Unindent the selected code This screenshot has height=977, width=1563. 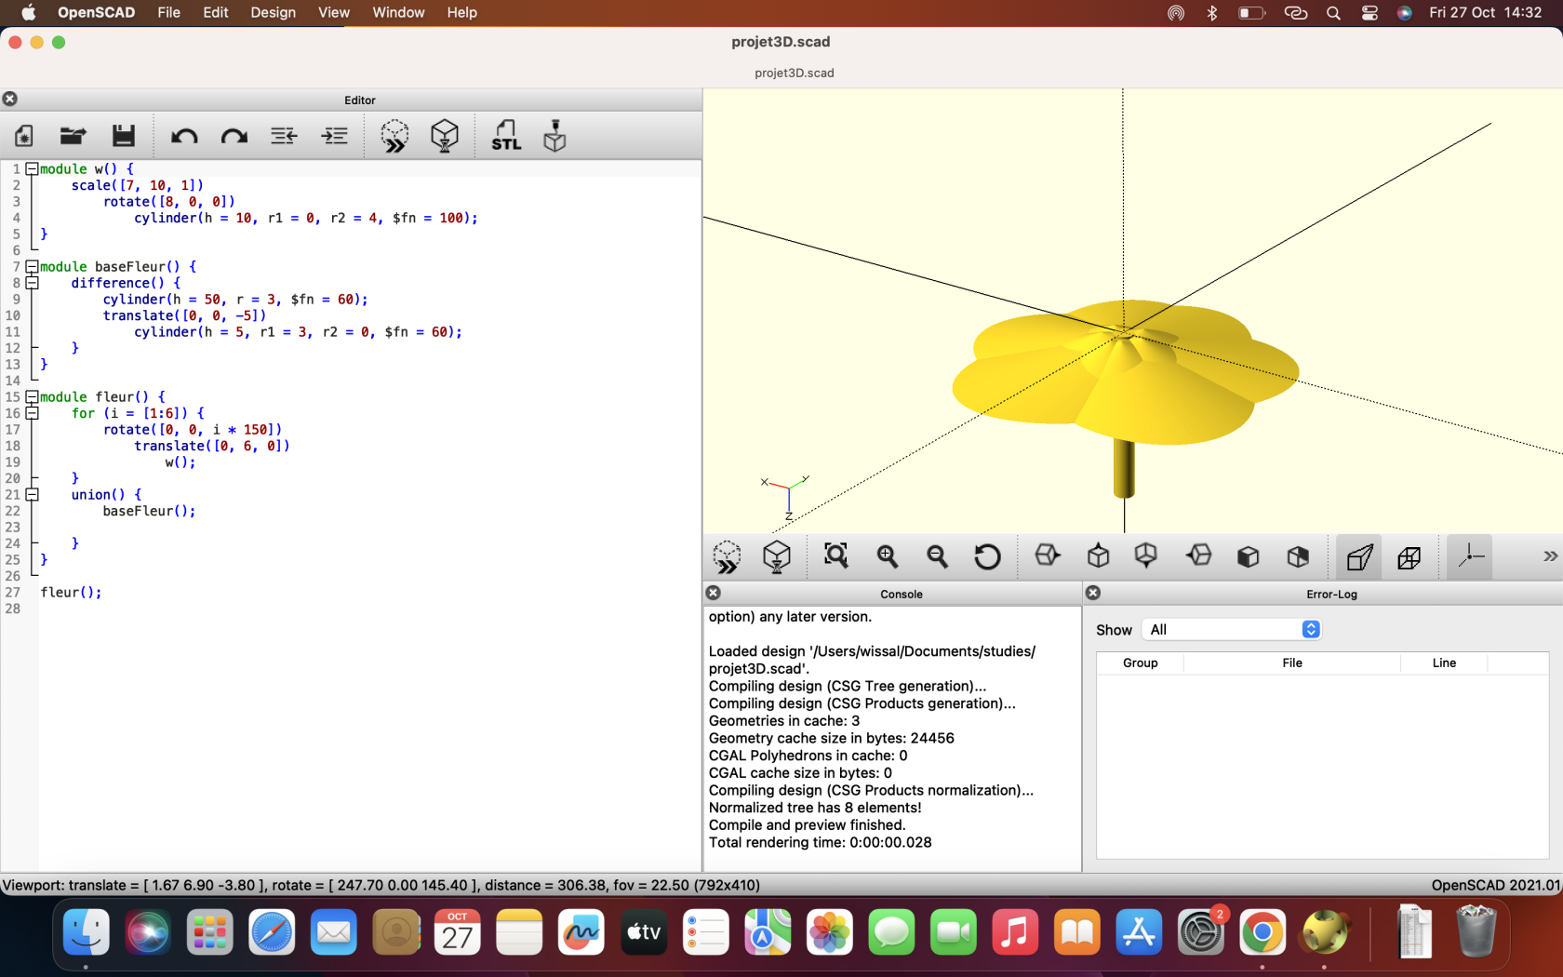(x=284, y=136)
